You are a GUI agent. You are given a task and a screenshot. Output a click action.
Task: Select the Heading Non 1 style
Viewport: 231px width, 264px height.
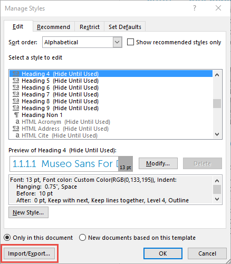click(x=111, y=115)
